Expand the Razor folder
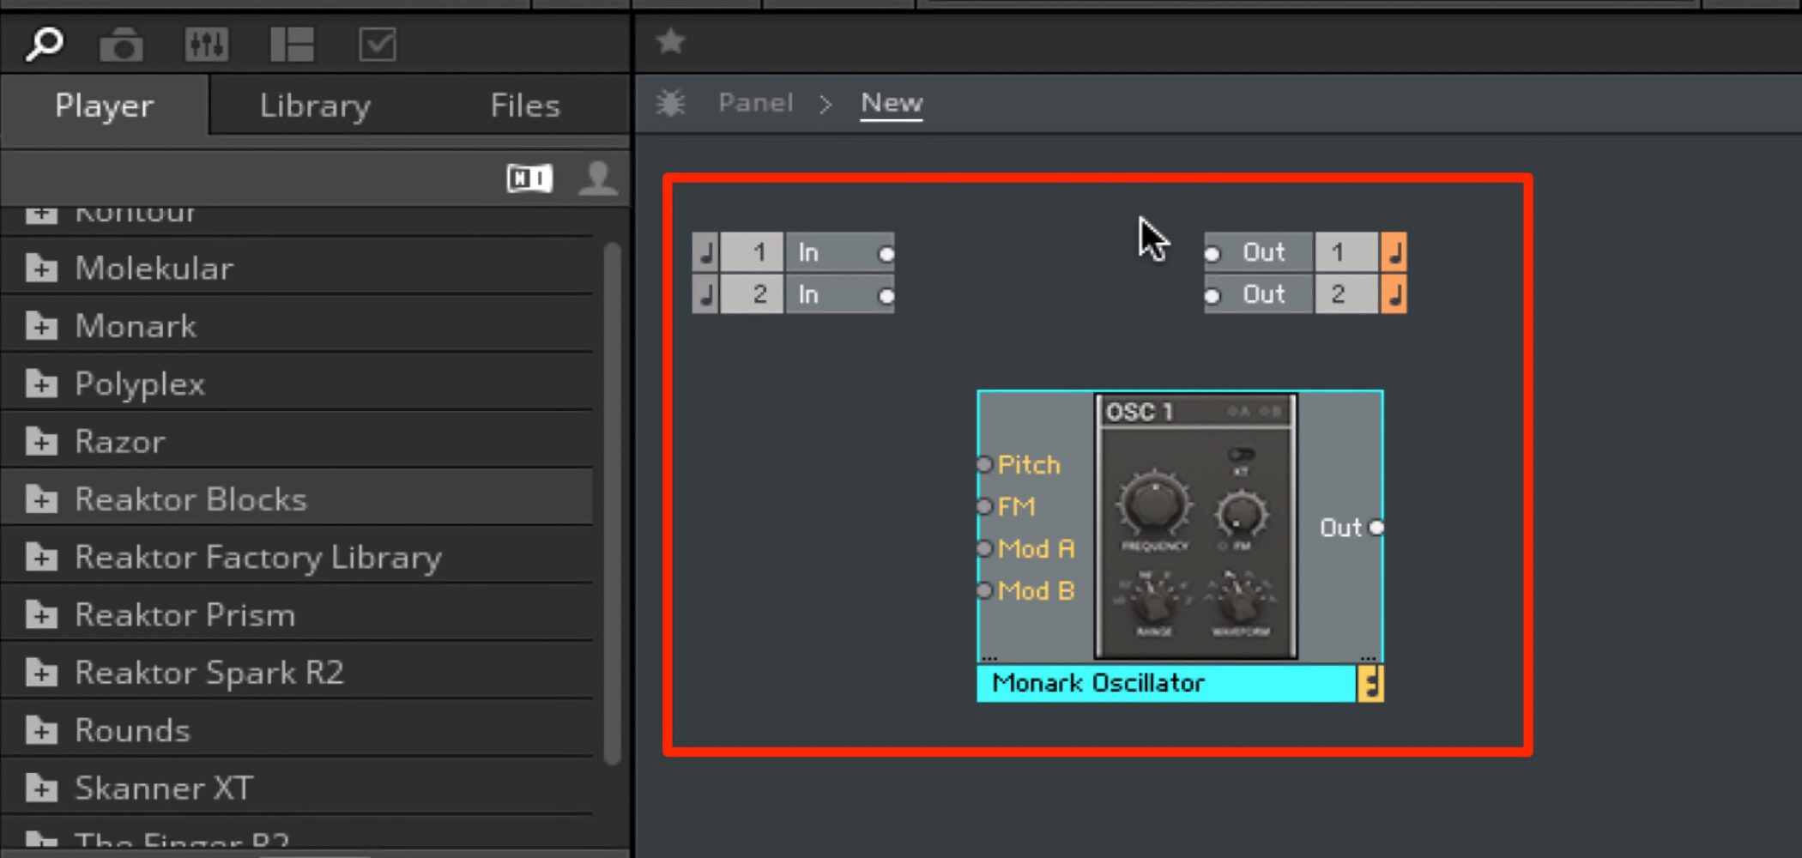The image size is (1802, 858). [x=41, y=442]
